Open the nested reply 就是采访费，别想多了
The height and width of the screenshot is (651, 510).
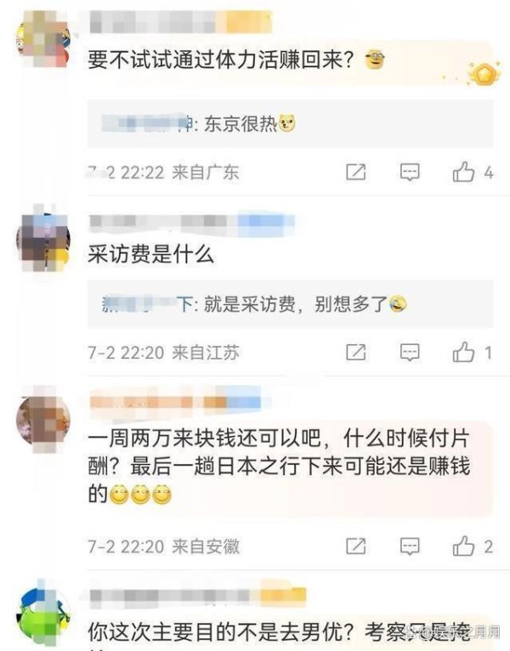pos(290,304)
